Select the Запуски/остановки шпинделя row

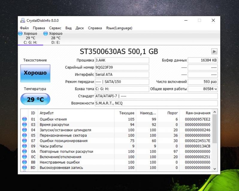tap(117, 130)
